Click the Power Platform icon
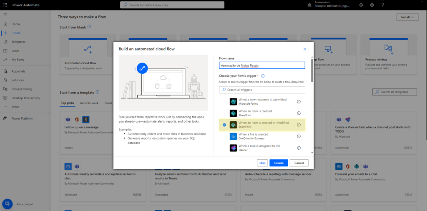The image size is (427, 211). (5, 118)
